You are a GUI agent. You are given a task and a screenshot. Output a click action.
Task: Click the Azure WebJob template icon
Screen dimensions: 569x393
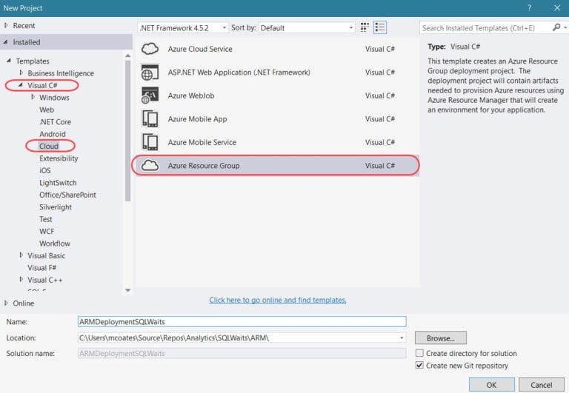tap(150, 95)
